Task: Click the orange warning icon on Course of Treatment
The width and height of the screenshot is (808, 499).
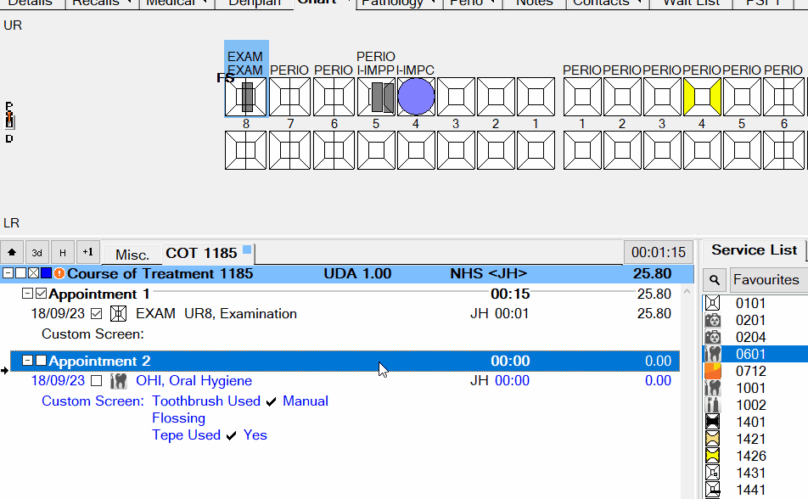Action: (59, 273)
